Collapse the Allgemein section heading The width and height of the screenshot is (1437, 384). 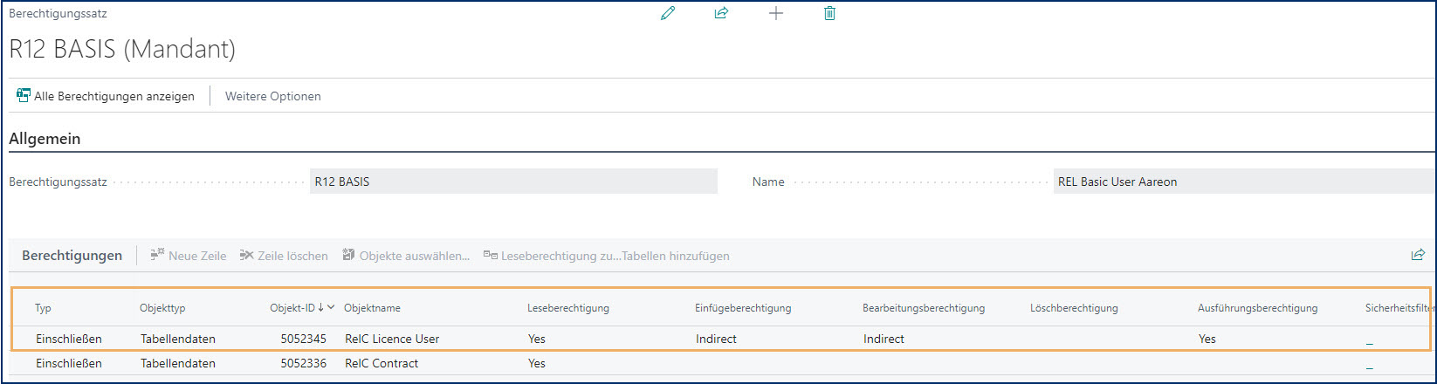[45, 138]
